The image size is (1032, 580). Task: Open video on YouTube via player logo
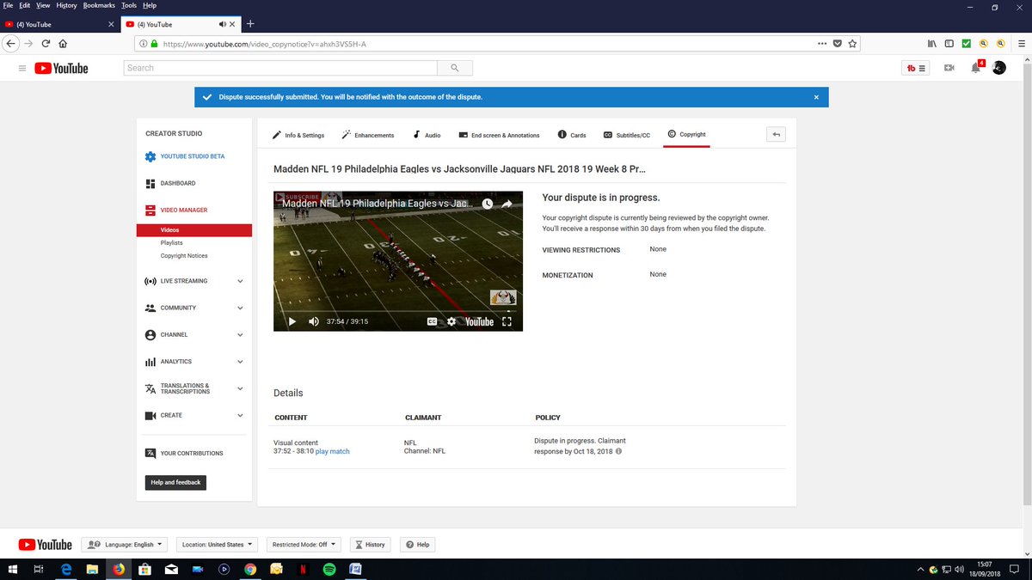(479, 321)
